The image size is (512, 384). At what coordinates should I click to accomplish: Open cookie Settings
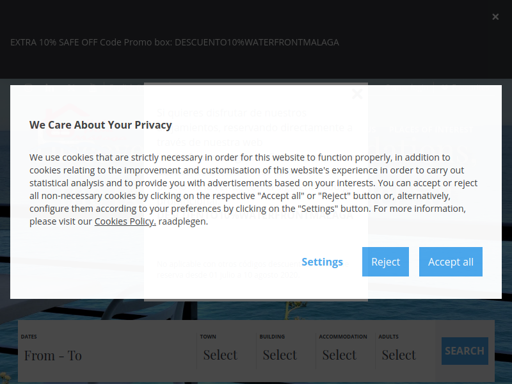click(322, 262)
